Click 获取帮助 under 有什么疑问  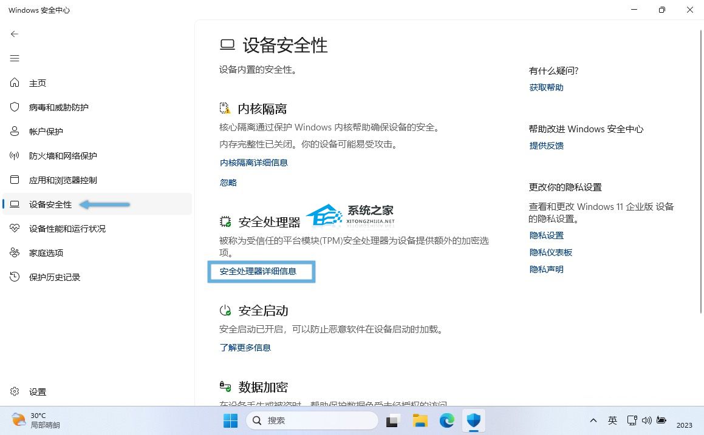pyautogui.click(x=545, y=87)
